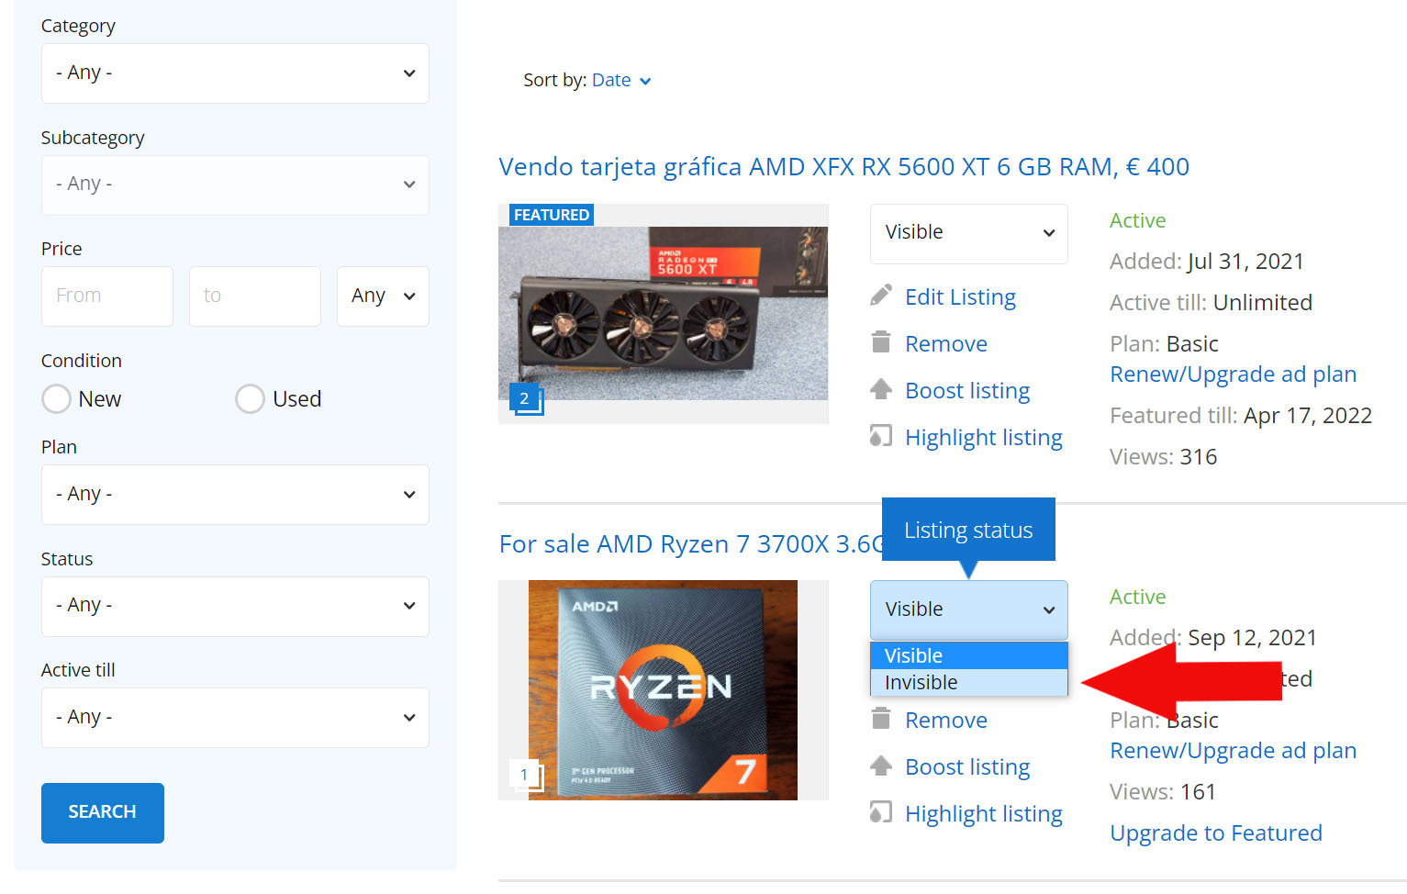Screen dimensions: 1407x894
Task: Click 'Views: 316' text
Action: (1164, 457)
